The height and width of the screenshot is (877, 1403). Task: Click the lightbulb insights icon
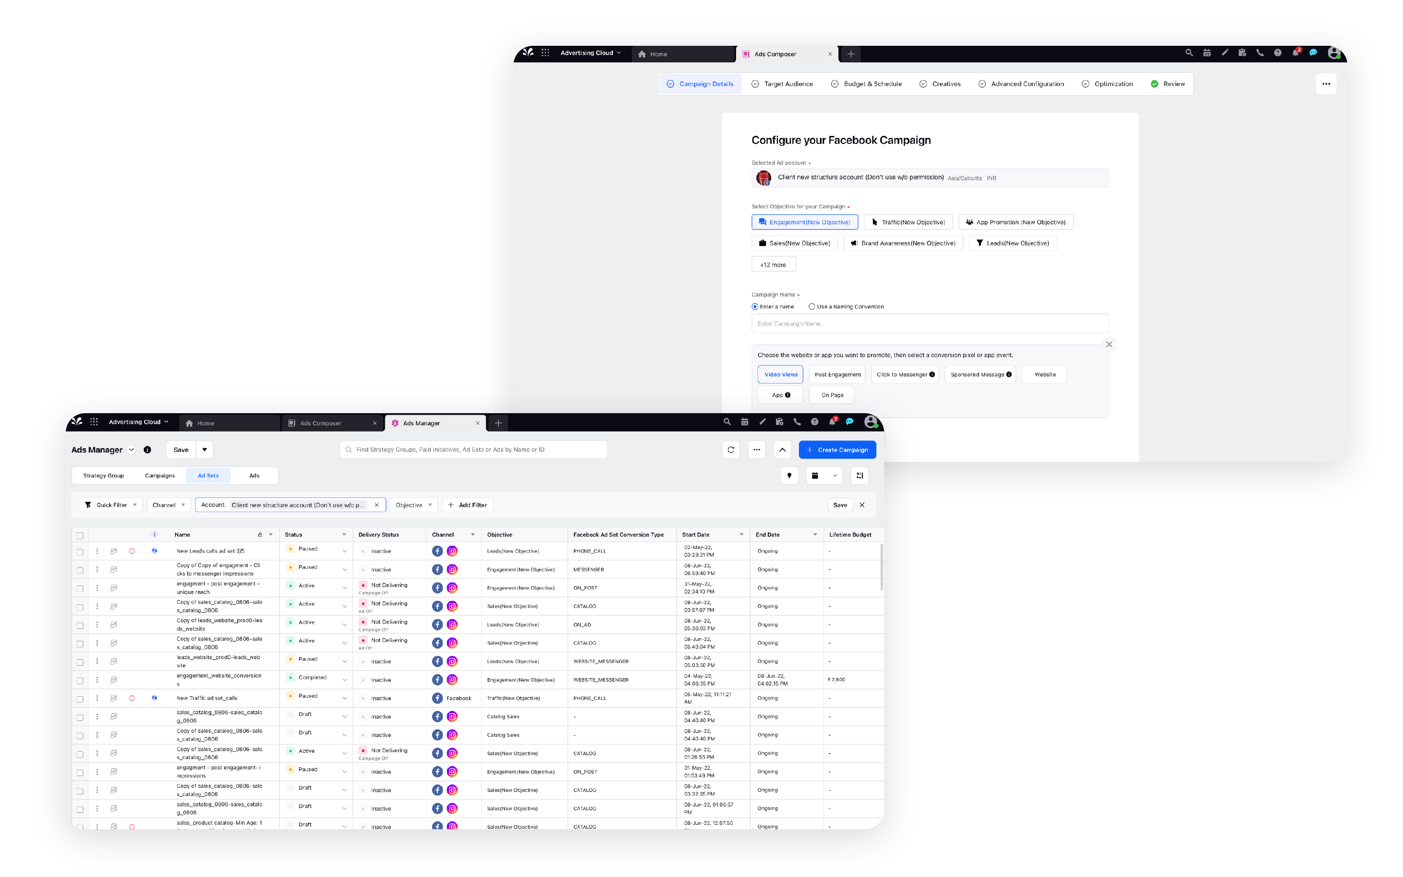click(x=789, y=476)
